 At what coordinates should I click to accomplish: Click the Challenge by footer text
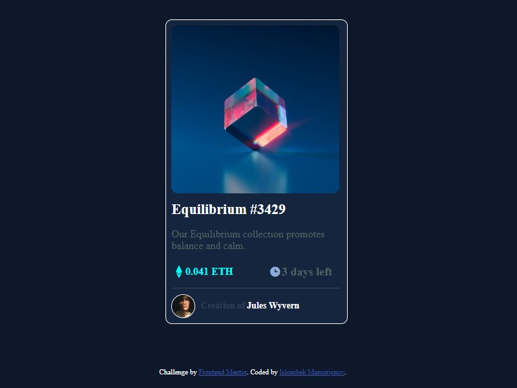pos(178,372)
